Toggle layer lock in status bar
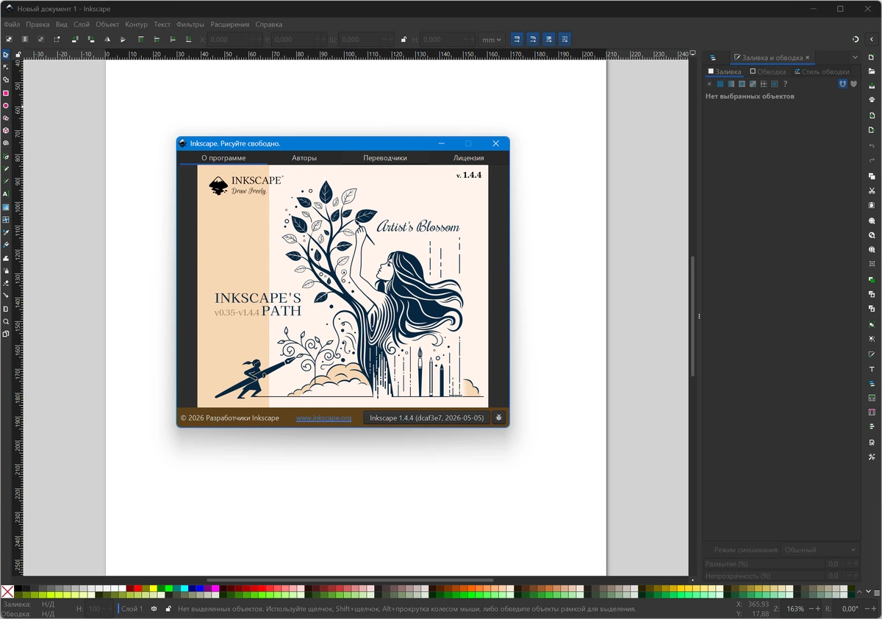 (168, 609)
